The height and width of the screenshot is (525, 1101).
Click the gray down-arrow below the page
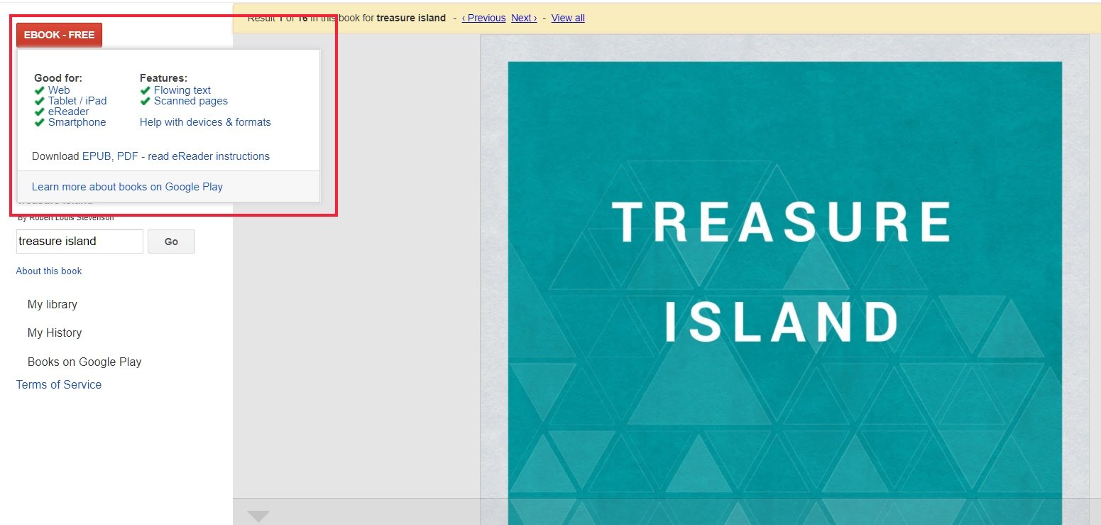(x=258, y=516)
